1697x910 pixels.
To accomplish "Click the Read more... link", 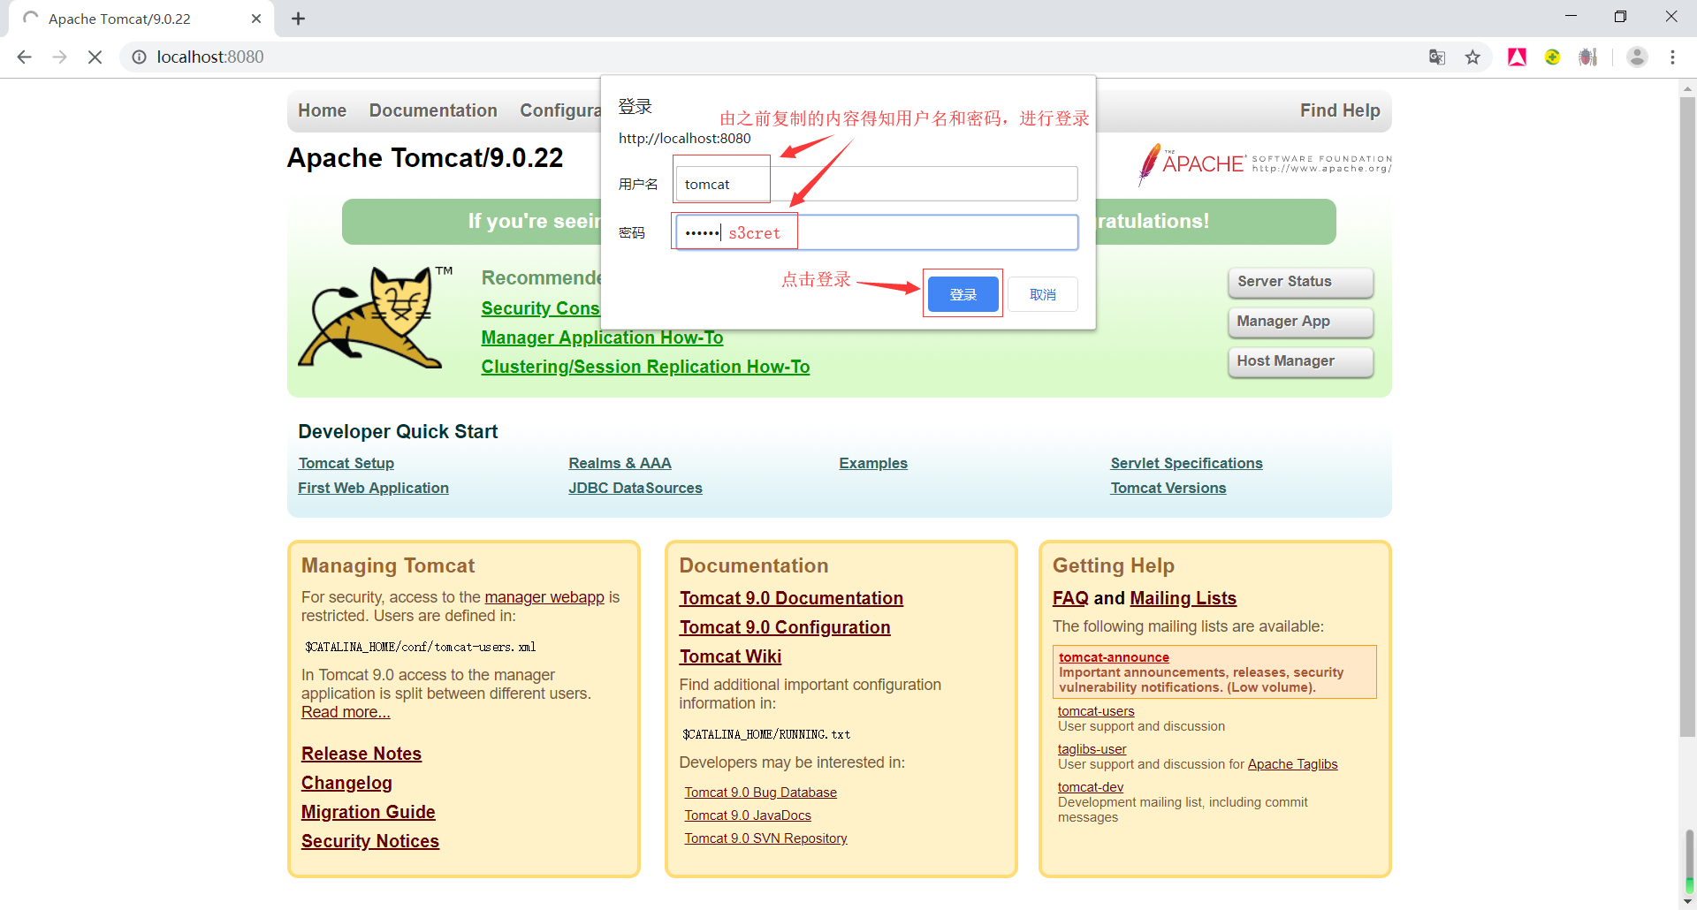I will 346,712.
